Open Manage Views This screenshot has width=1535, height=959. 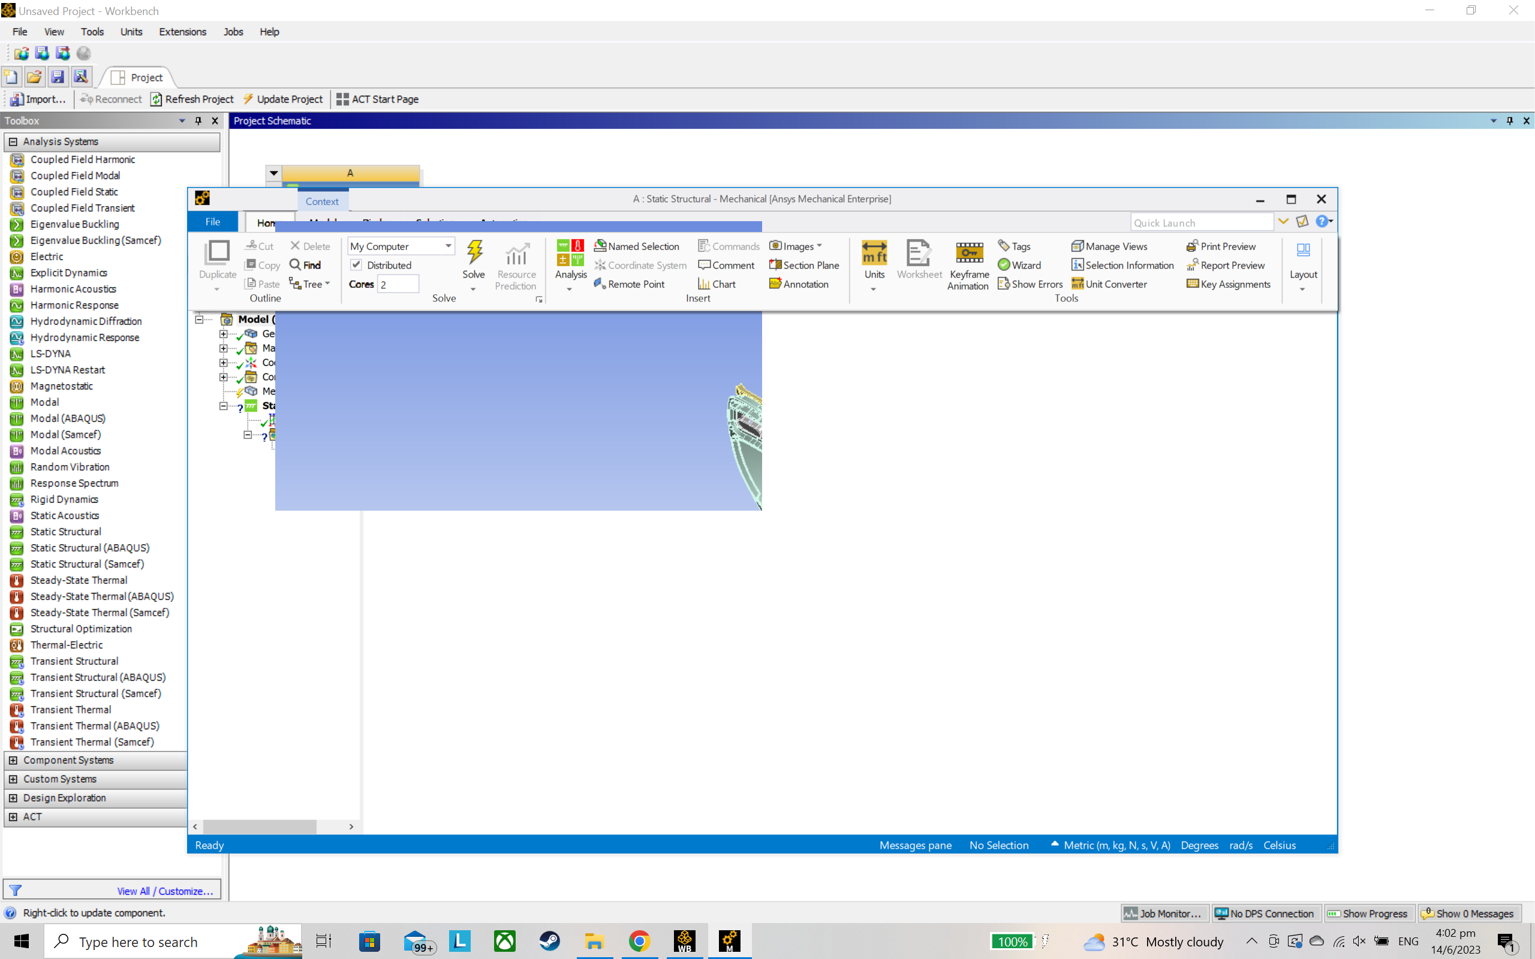click(1109, 246)
